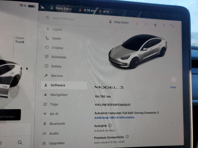Open the Schedule settings menu
This screenshot has width=198, height=148.
(x=55, y=57)
